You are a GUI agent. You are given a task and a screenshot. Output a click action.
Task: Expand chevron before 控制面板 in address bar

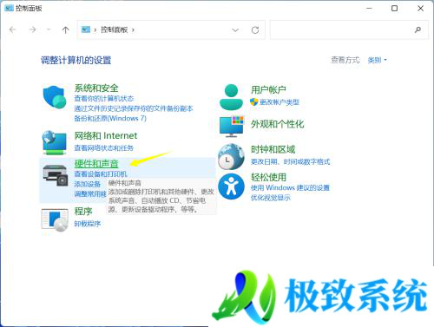(95, 29)
